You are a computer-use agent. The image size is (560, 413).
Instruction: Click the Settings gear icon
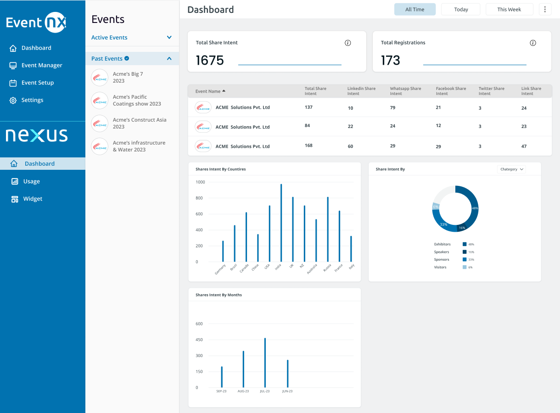(13, 100)
